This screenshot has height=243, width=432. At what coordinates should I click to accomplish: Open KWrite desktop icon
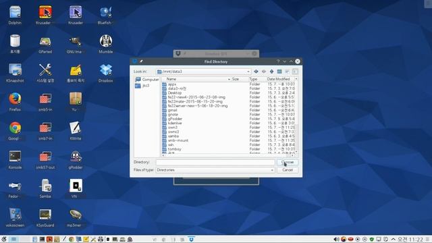pos(76,131)
